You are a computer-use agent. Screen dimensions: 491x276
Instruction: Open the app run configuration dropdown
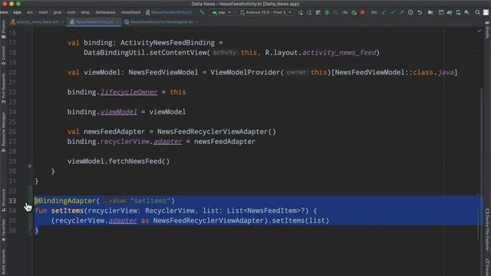point(222,12)
